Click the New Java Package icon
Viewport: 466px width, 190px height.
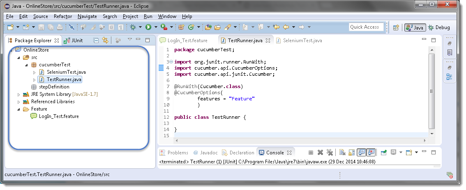click(181, 27)
